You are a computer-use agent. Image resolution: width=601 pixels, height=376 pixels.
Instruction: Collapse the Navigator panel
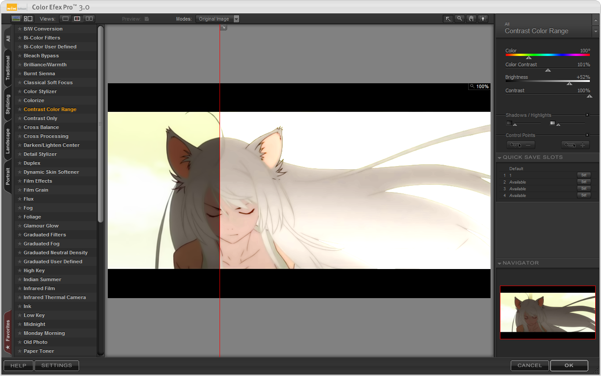click(x=499, y=263)
